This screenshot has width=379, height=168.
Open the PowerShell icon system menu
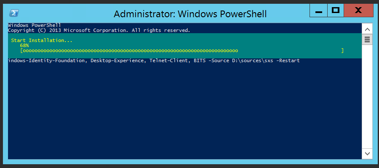pos(14,13)
